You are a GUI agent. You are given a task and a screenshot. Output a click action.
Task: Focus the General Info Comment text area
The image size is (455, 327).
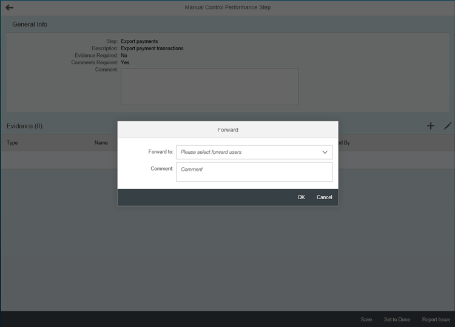point(209,87)
